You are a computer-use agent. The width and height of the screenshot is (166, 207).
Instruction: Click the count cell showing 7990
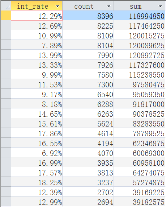pos(88,54)
